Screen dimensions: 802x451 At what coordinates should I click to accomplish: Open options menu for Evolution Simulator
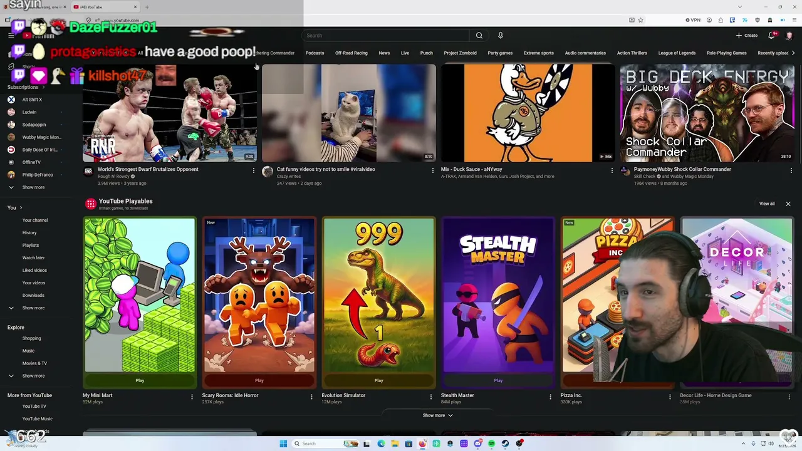pos(431,397)
